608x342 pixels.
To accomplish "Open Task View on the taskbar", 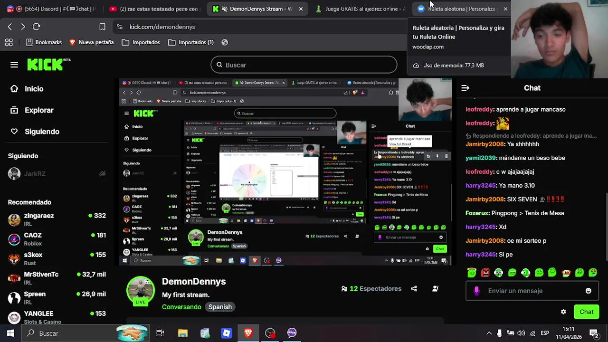I will pos(160,333).
